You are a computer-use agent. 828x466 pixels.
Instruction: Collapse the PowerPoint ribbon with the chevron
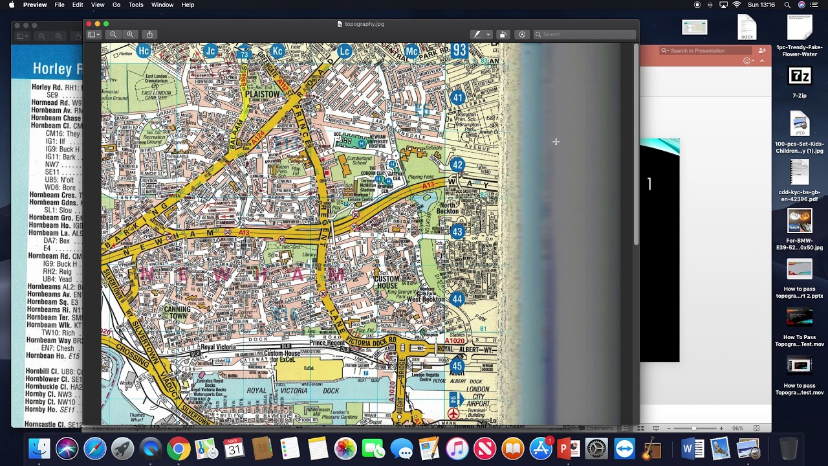762,61
